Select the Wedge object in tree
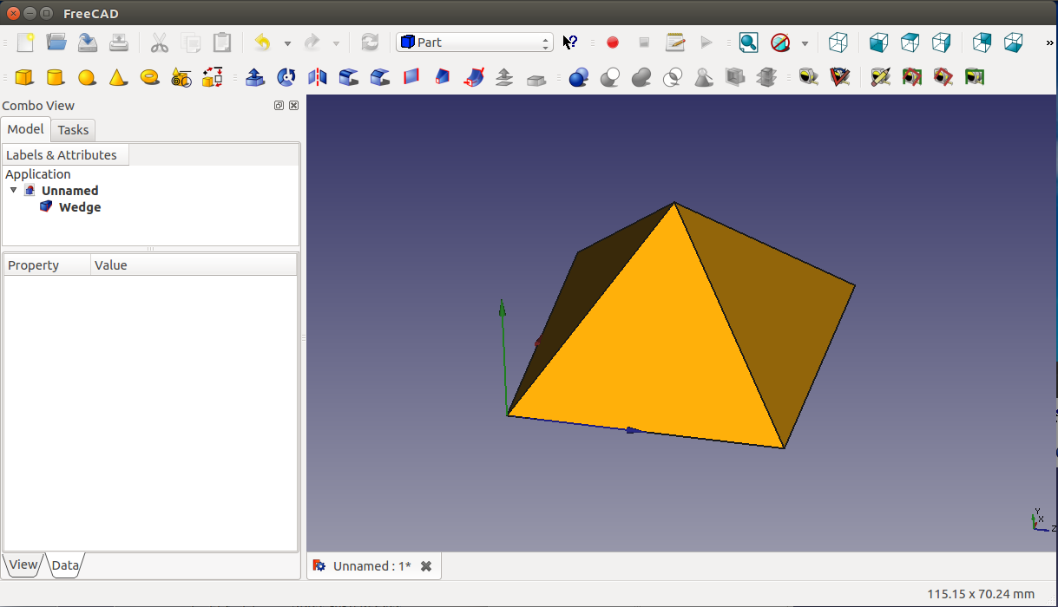The image size is (1058, 607). pos(79,207)
